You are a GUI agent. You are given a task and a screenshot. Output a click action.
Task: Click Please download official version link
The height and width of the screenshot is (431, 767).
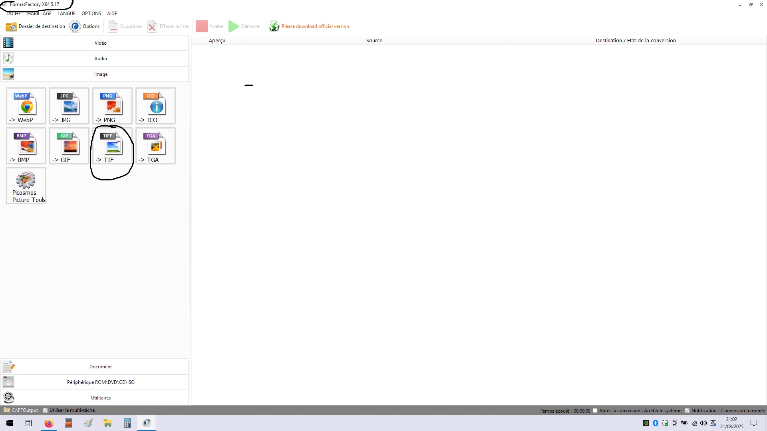click(309, 26)
